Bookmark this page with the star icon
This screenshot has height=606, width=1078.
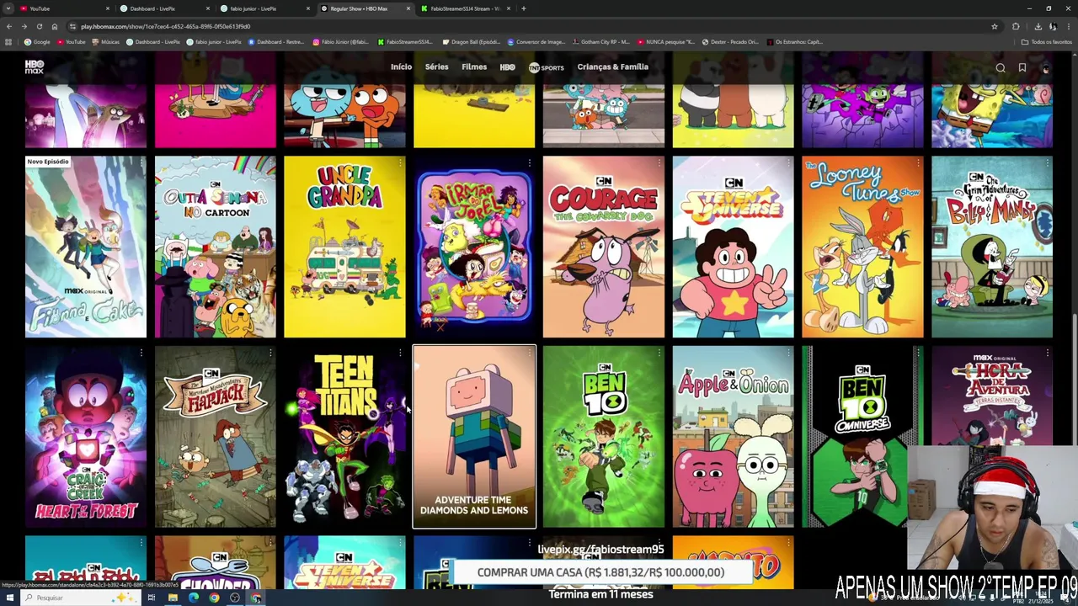pos(995,26)
